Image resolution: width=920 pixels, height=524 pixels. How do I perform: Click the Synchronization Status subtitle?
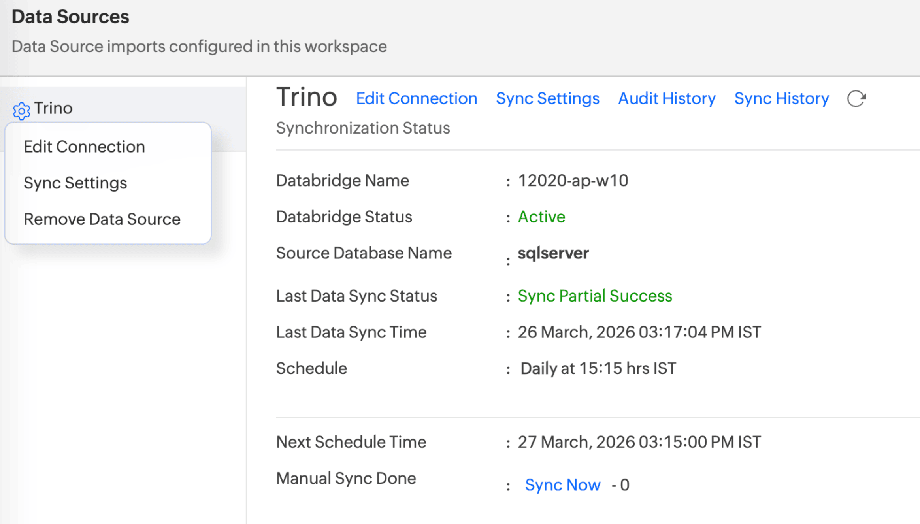[363, 128]
